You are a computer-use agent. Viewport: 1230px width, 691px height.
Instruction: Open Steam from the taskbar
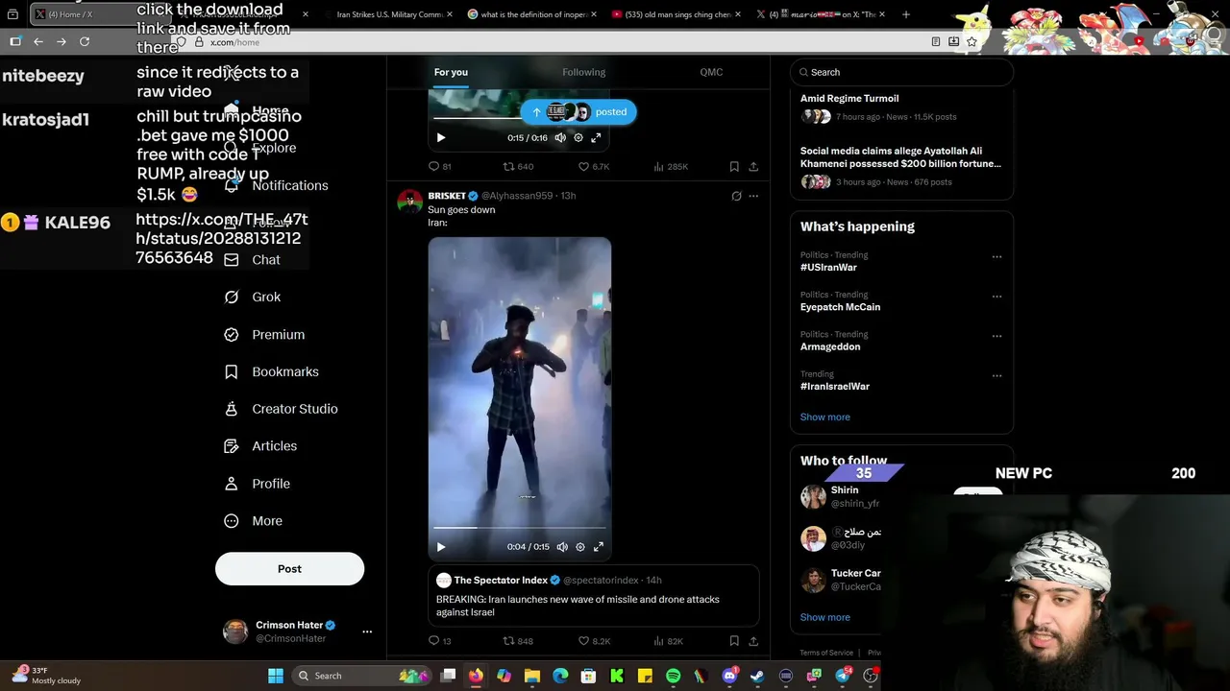[758, 676]
